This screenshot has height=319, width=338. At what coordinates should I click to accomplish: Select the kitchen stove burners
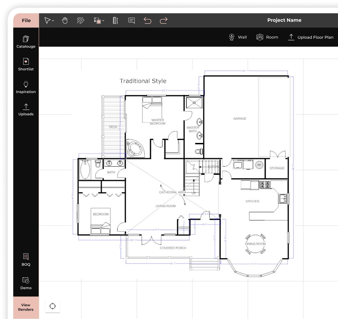(x=265, y=185)
